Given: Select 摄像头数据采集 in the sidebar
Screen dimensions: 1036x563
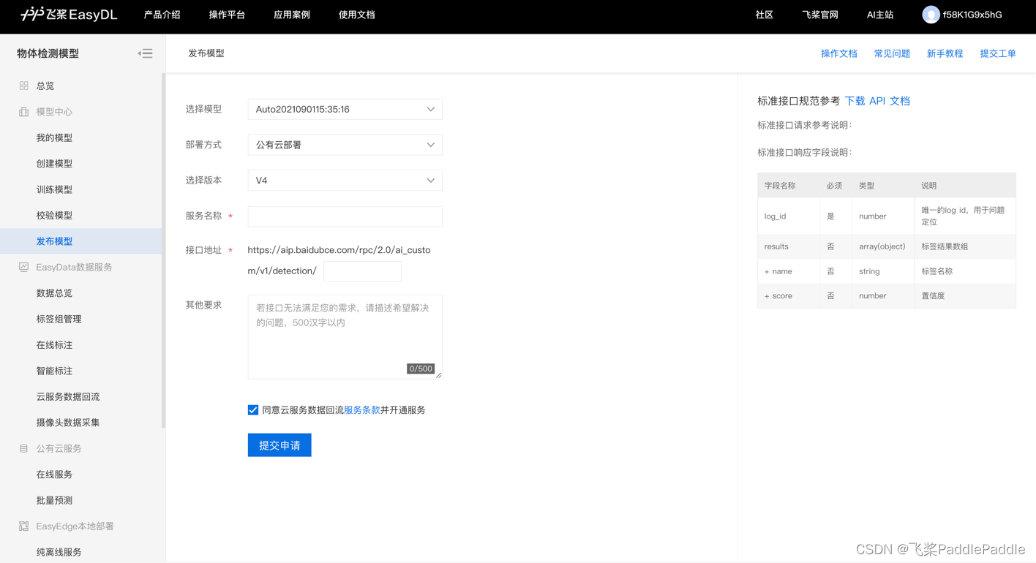Looking at the screenshot, I should pyautogui.click(x=68, y=423).
